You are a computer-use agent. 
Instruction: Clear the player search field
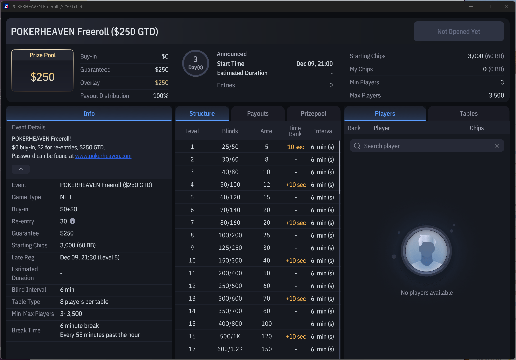coord(497,146)
